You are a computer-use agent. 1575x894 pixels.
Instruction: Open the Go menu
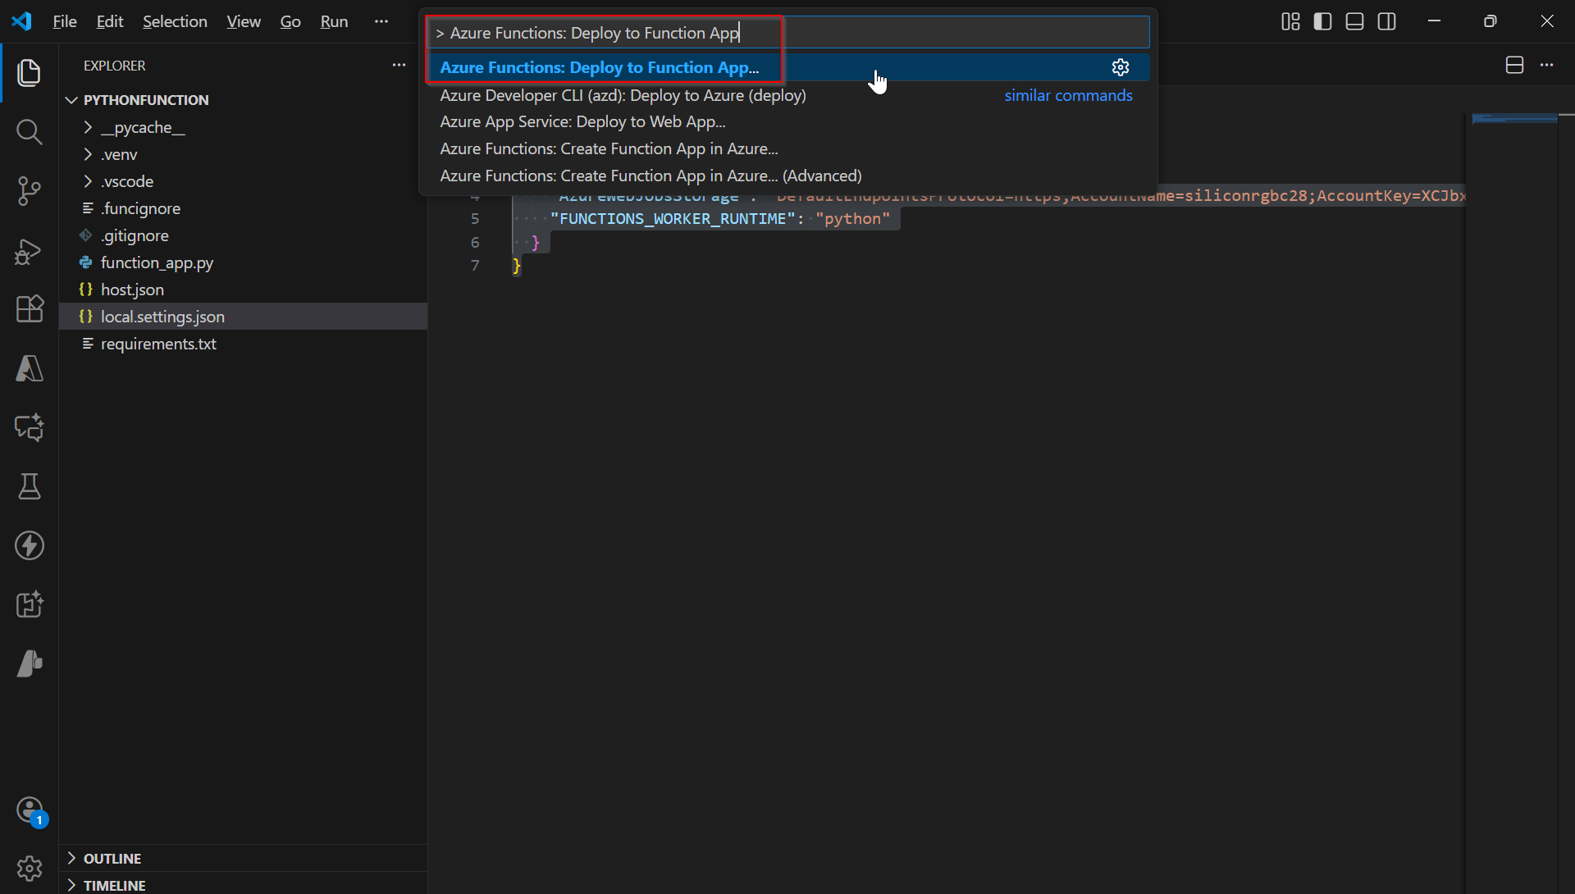point(290,21)
